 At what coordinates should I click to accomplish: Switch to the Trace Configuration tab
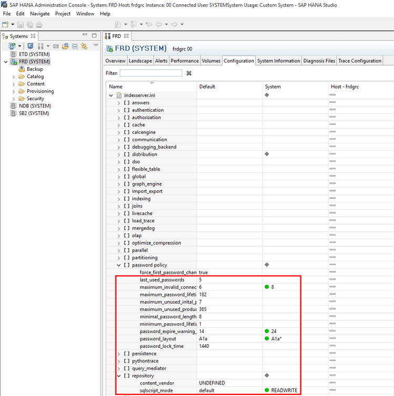[360, 61]
